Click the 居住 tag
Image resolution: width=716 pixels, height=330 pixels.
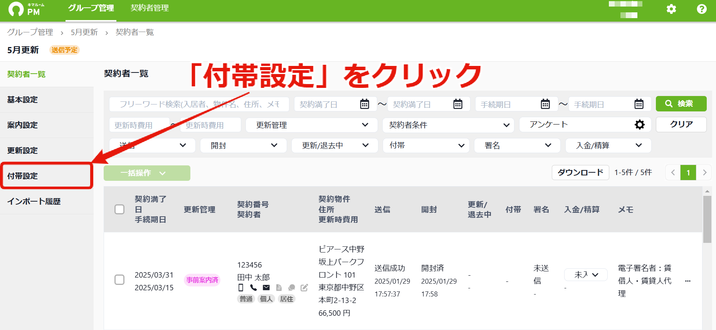click(x=287, y=299)
